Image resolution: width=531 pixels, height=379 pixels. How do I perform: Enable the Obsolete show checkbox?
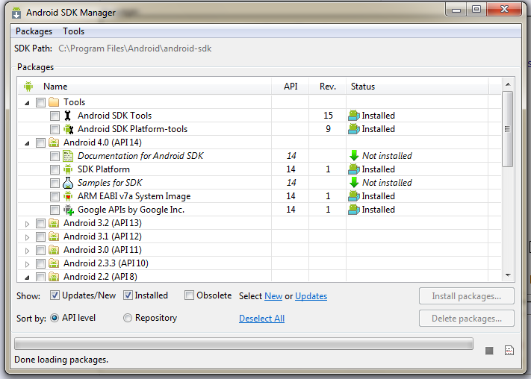tap(189, 295)
